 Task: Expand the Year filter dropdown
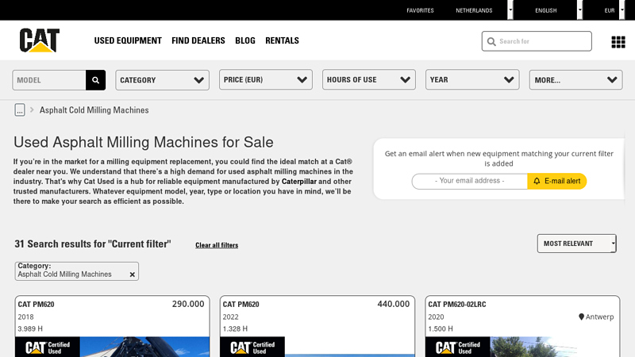(x=472, y=80)
